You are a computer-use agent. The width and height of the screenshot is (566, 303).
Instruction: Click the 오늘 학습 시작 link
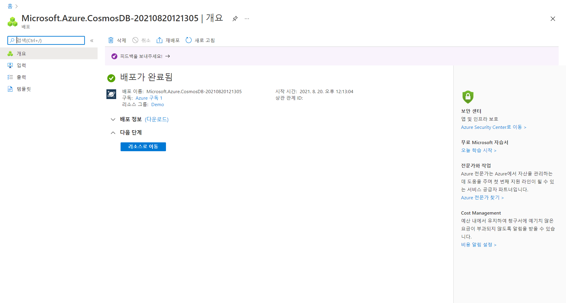point(479,150)
